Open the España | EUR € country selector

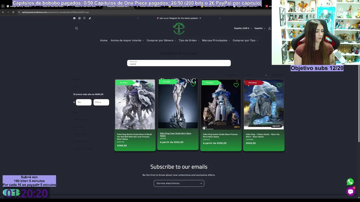pyautogui.click(x=243, y=28)
